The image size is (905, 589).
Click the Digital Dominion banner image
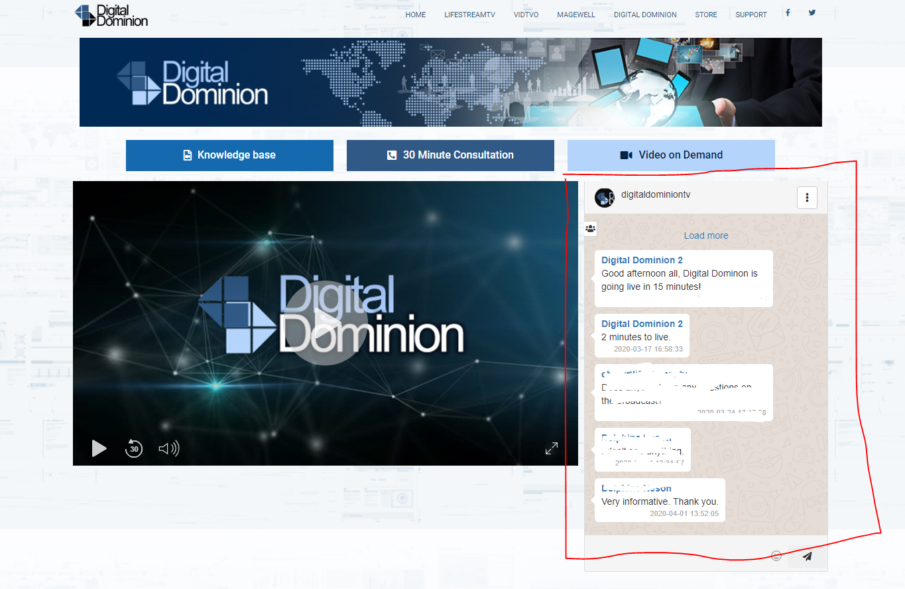451,82
